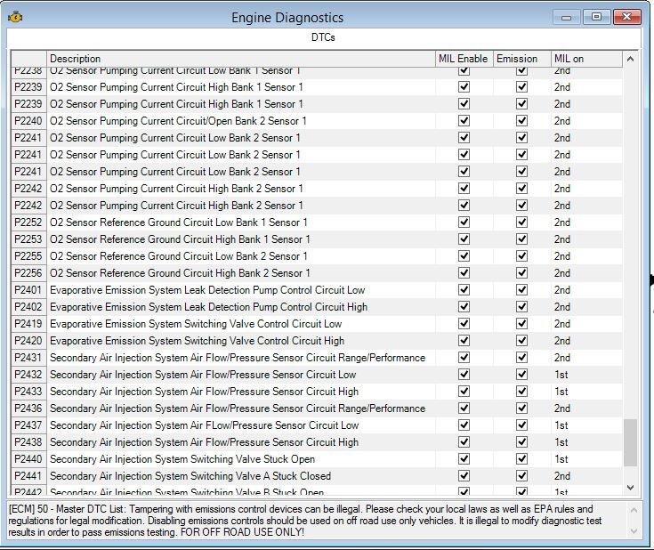Viewport: 654px width, 550px height.
Task: Toggle Emission checkbox for P2402
Action: pos(521,307)
